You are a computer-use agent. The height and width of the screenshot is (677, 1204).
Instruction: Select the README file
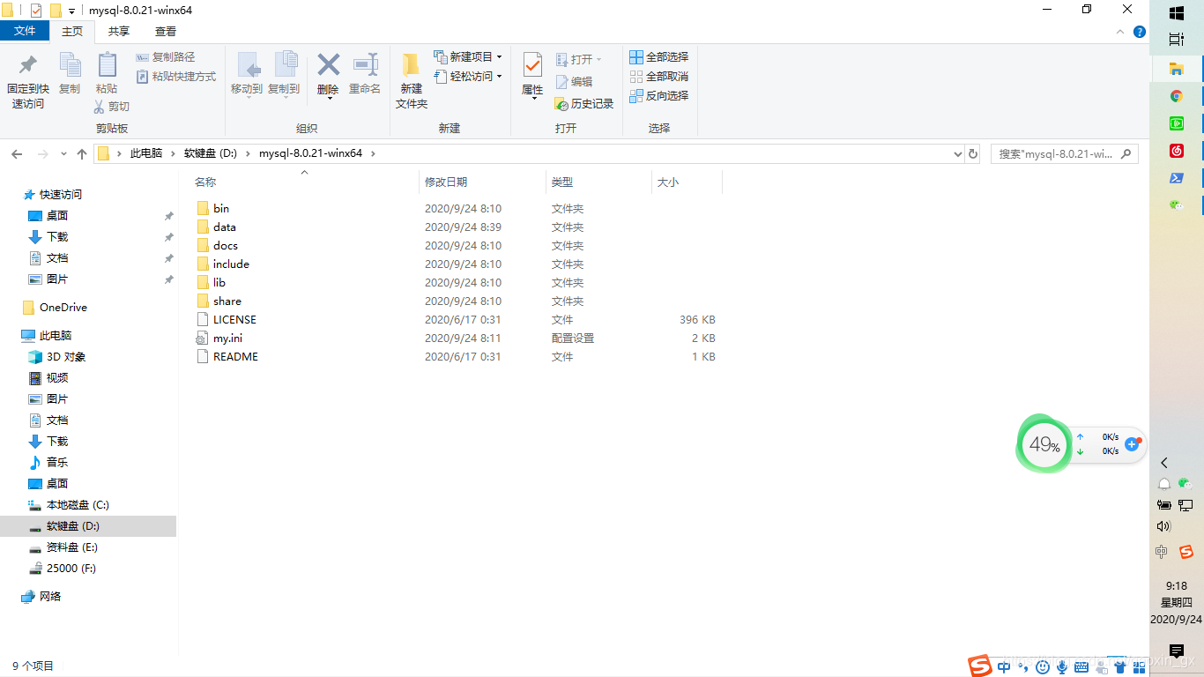pos(235,357)
